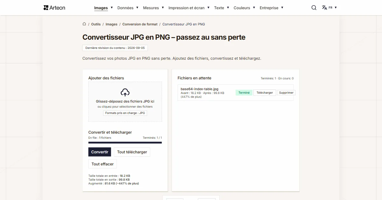Open the Texte menu
Screen dimensions: 382x200
point(219,8)
